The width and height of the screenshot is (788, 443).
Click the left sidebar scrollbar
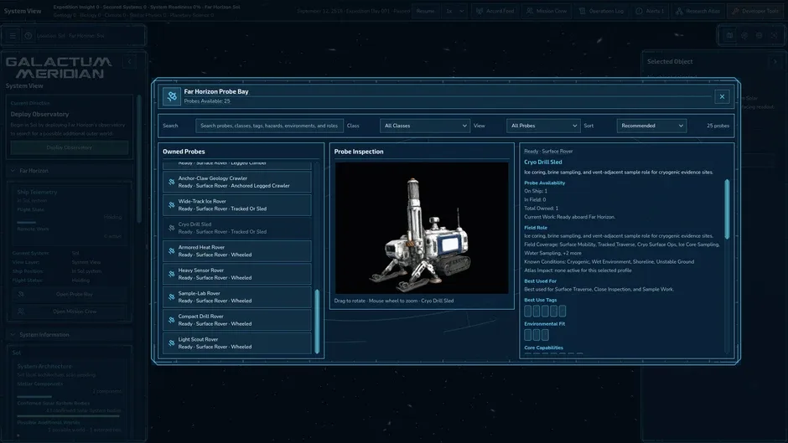tap(139, 158)
